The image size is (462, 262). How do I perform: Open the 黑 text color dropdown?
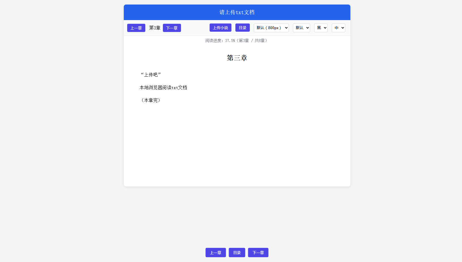pos(321,28)
